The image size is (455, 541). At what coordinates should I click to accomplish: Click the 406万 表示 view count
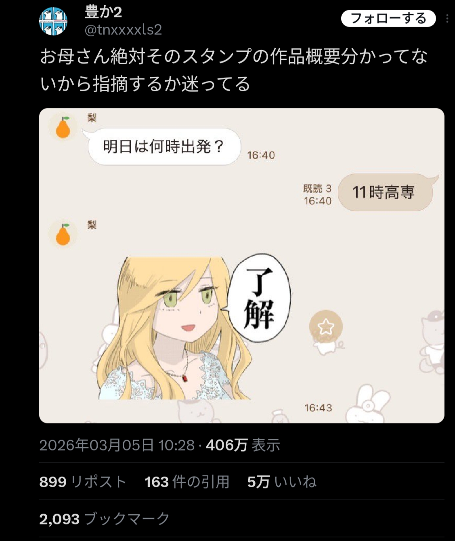tap(243, 445)
